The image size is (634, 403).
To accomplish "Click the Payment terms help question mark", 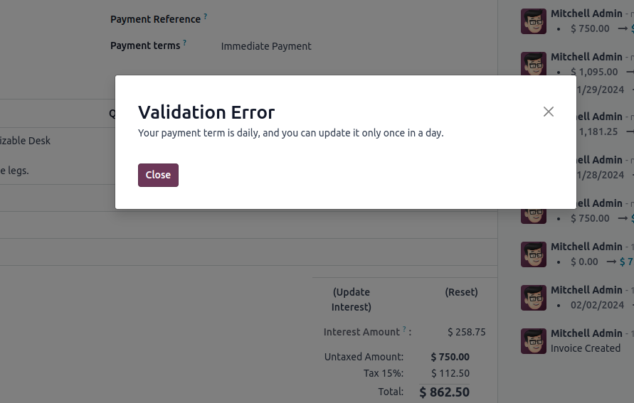I will point(184,43).
